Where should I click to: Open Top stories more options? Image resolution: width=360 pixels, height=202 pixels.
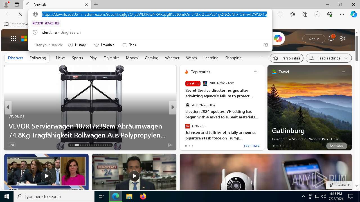click(x=256, y=72)
